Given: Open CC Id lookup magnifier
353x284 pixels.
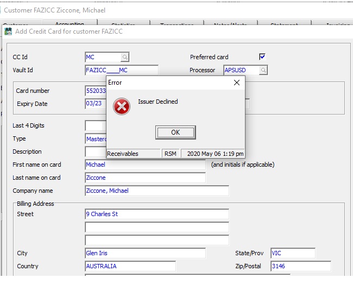Looking at the screenshot, I should tap(124, 57).
